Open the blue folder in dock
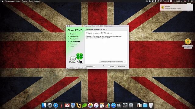This screenshot has height=109, width=195. pyautogui.click(x=145, y=105)
